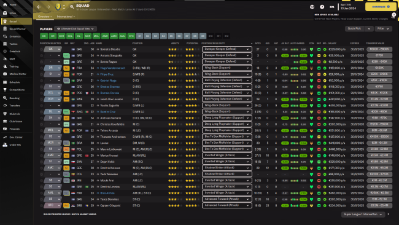Screen dimensions: 399x225
Task: Open the Staff sidebar icon
Action: pos(5,59)
